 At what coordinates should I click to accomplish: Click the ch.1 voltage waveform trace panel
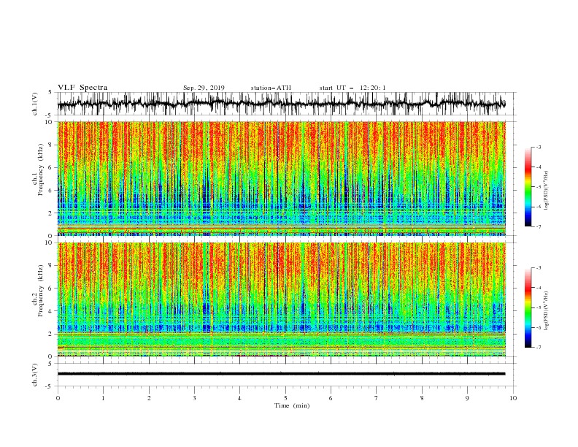tap(286, 104)
